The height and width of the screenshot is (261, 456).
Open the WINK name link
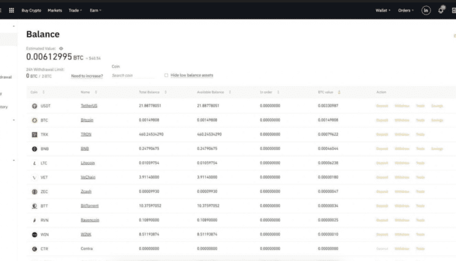(x=86, y=234)
